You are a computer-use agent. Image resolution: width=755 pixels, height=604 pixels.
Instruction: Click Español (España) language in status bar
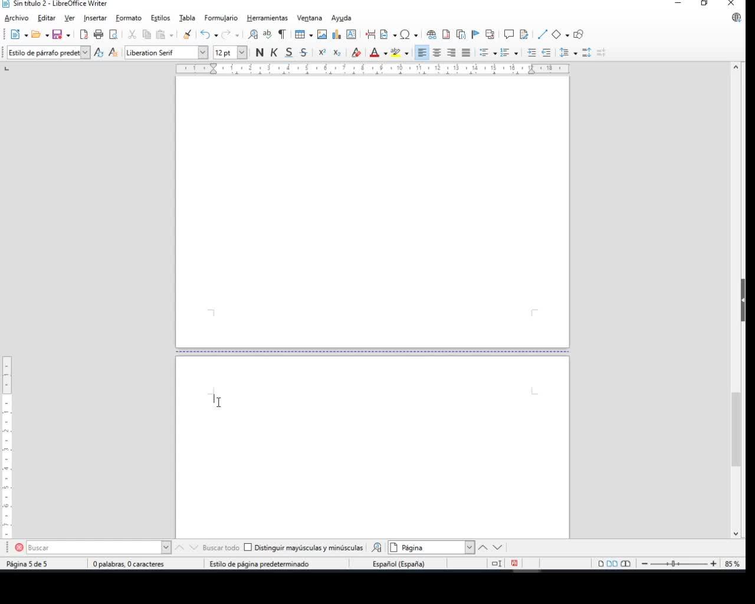tap(398, 564)
